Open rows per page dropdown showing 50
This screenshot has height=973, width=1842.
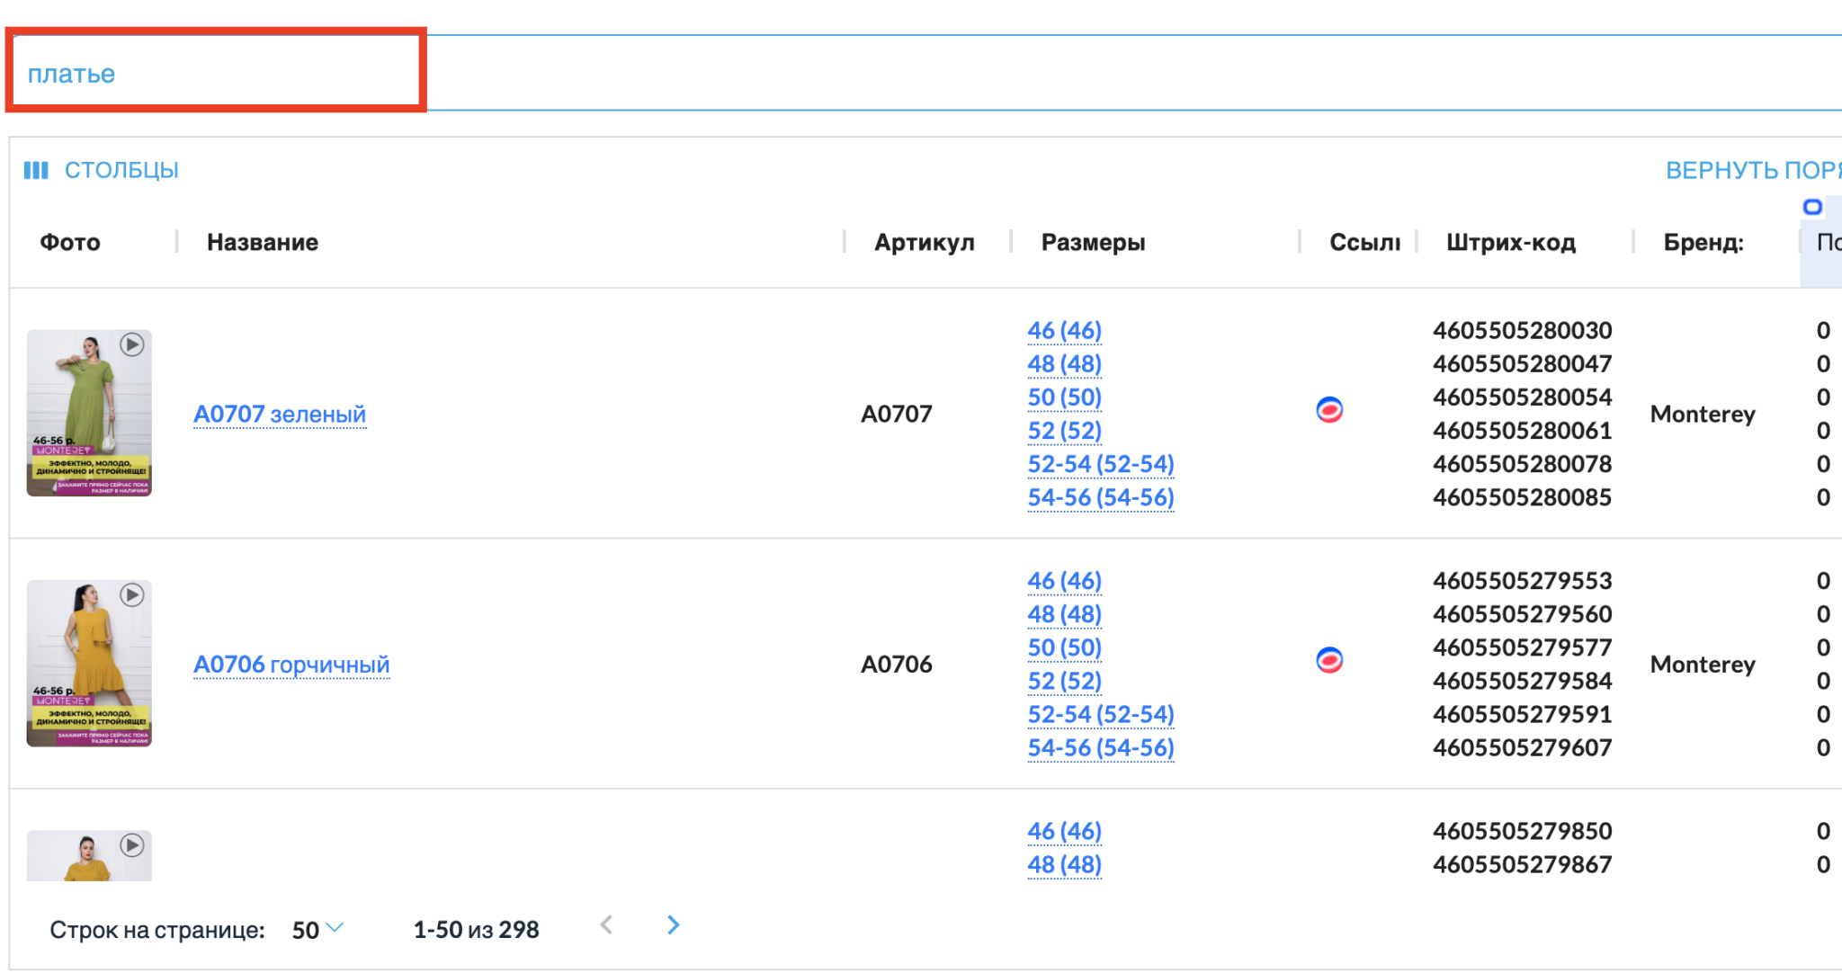(317, 929)
